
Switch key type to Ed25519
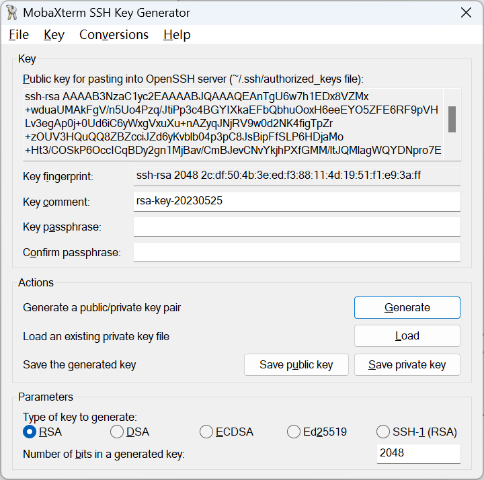point(294,432)
